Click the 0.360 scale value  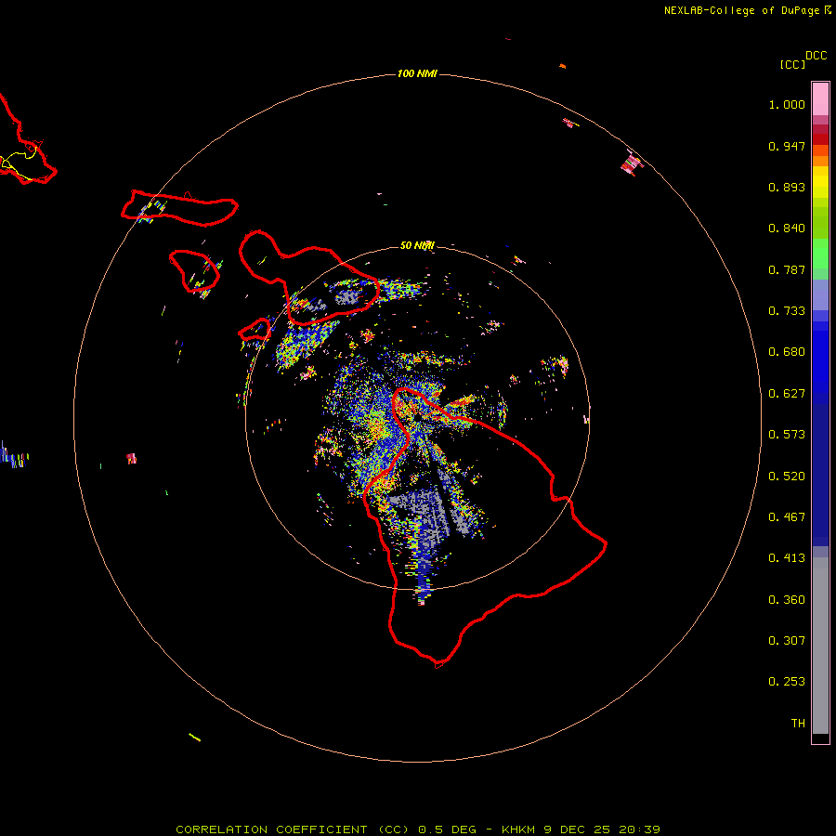[787, 600]
